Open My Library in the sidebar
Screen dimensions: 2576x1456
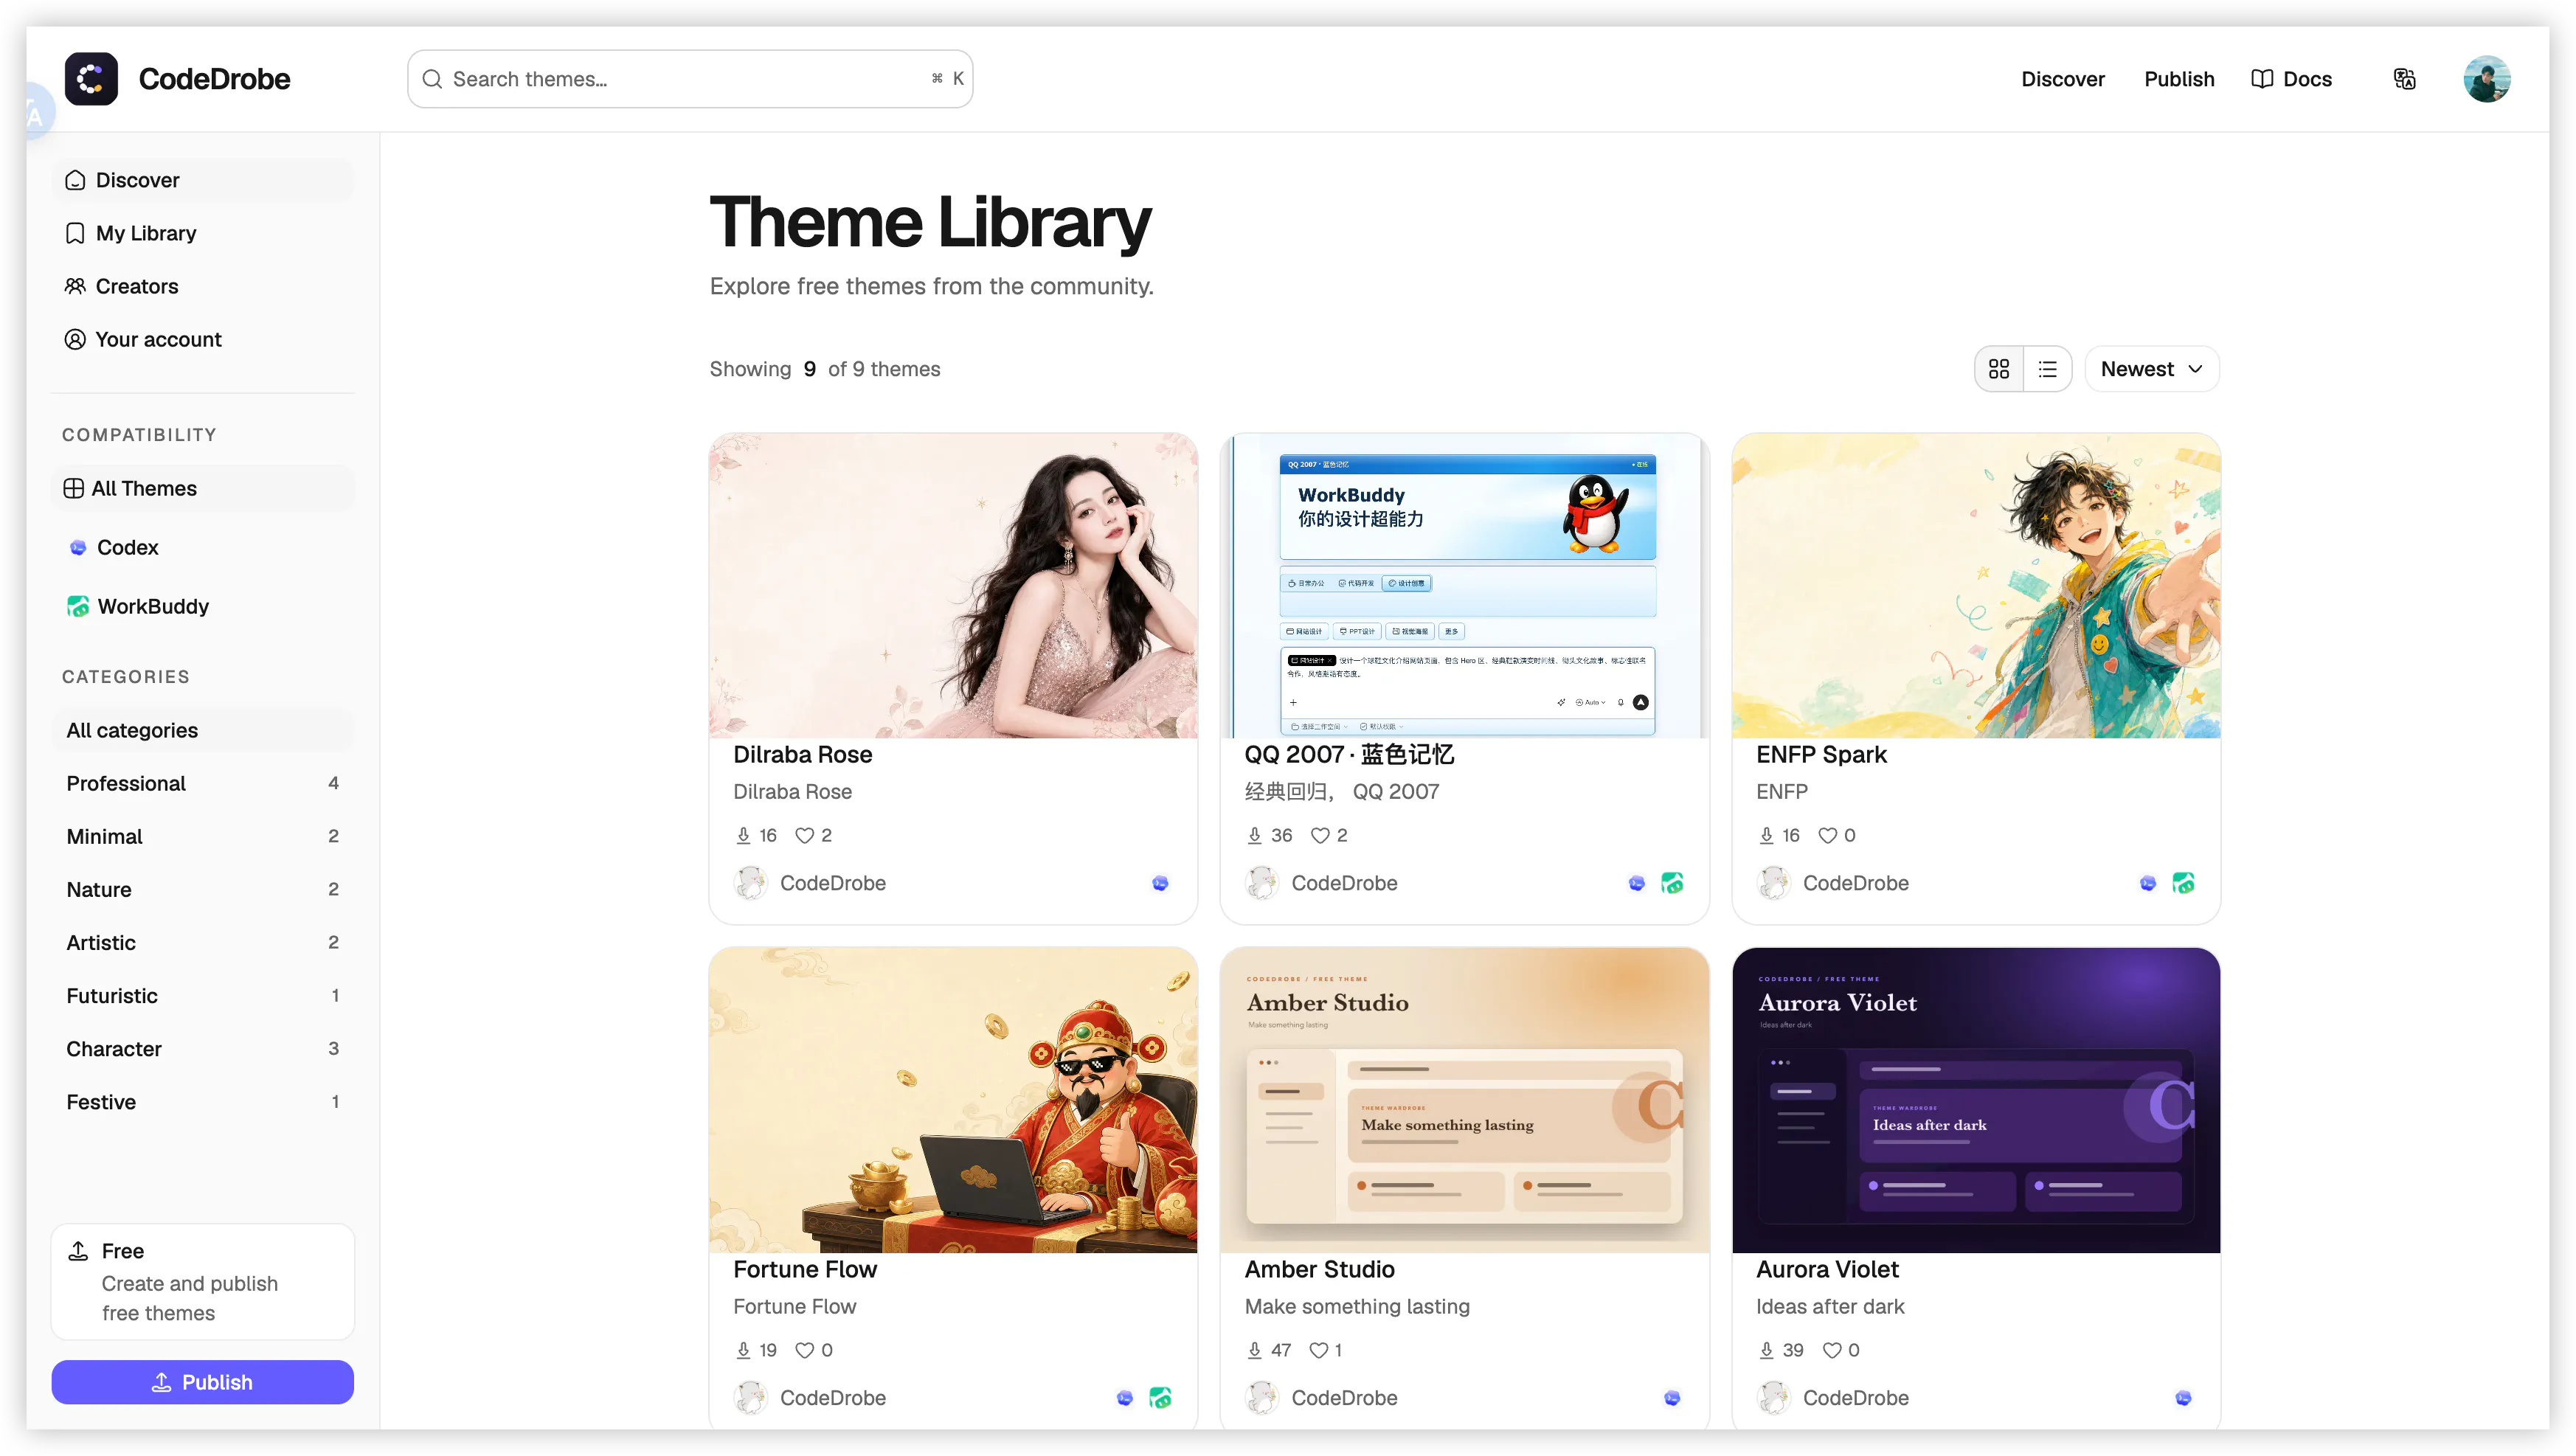click(x=202, y=233)
